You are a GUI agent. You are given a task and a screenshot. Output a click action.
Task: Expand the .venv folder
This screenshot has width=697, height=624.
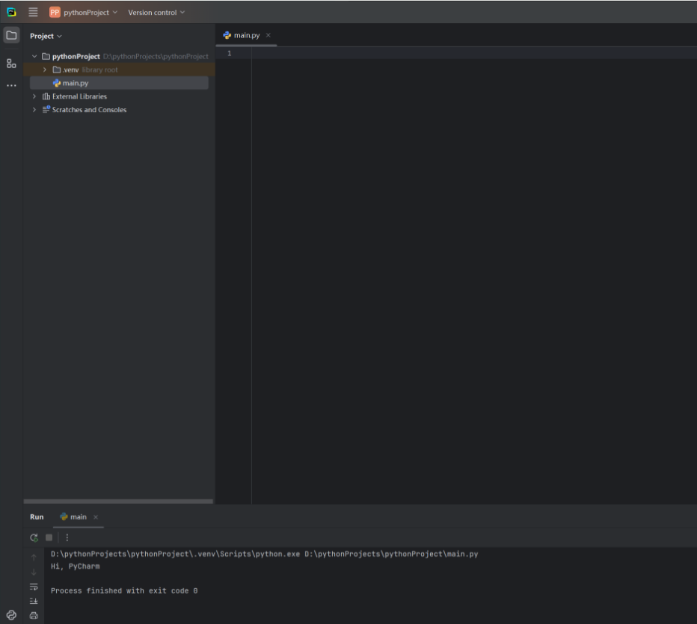click(x=44, y=69)
